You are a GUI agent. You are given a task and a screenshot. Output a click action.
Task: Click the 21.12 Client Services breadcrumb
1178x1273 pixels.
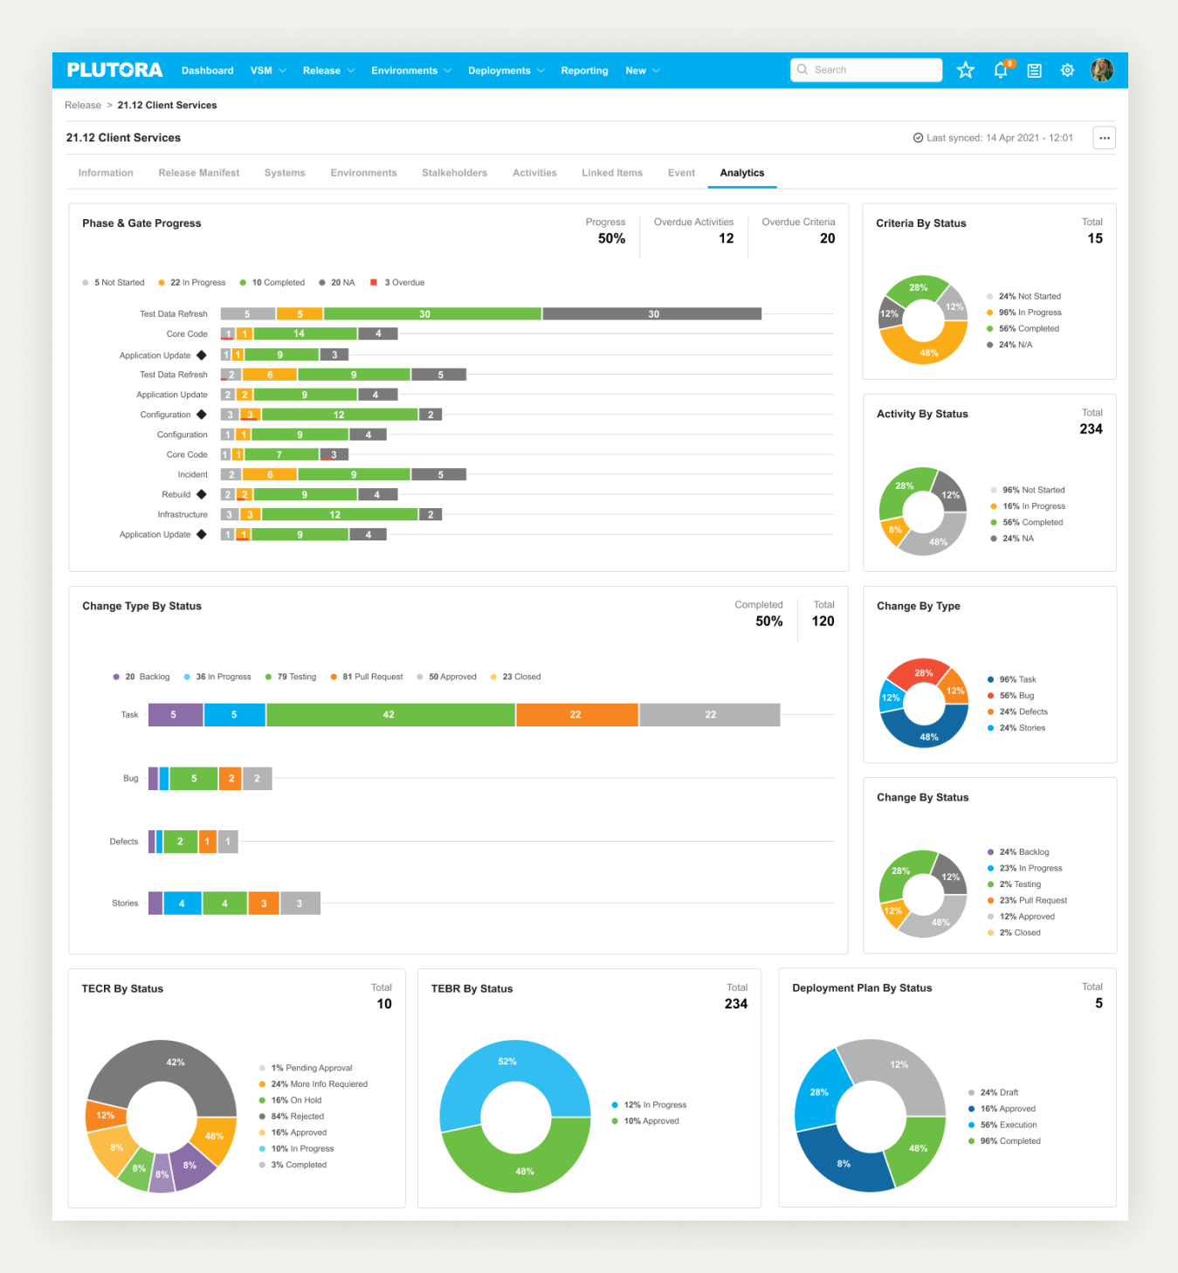point(167,105)
